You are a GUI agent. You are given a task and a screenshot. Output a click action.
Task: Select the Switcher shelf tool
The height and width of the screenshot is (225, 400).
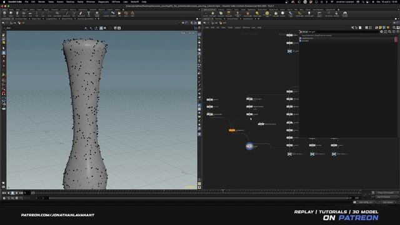(x=336, y=14)
